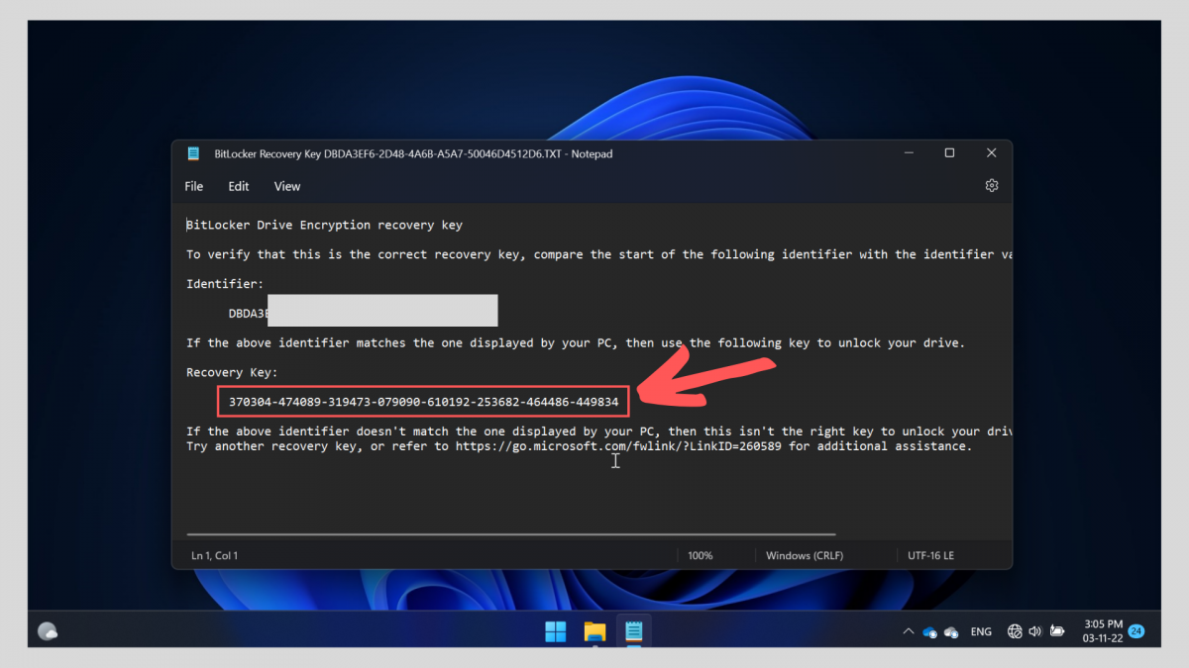Click the network globe icon

click(1015, 630)
